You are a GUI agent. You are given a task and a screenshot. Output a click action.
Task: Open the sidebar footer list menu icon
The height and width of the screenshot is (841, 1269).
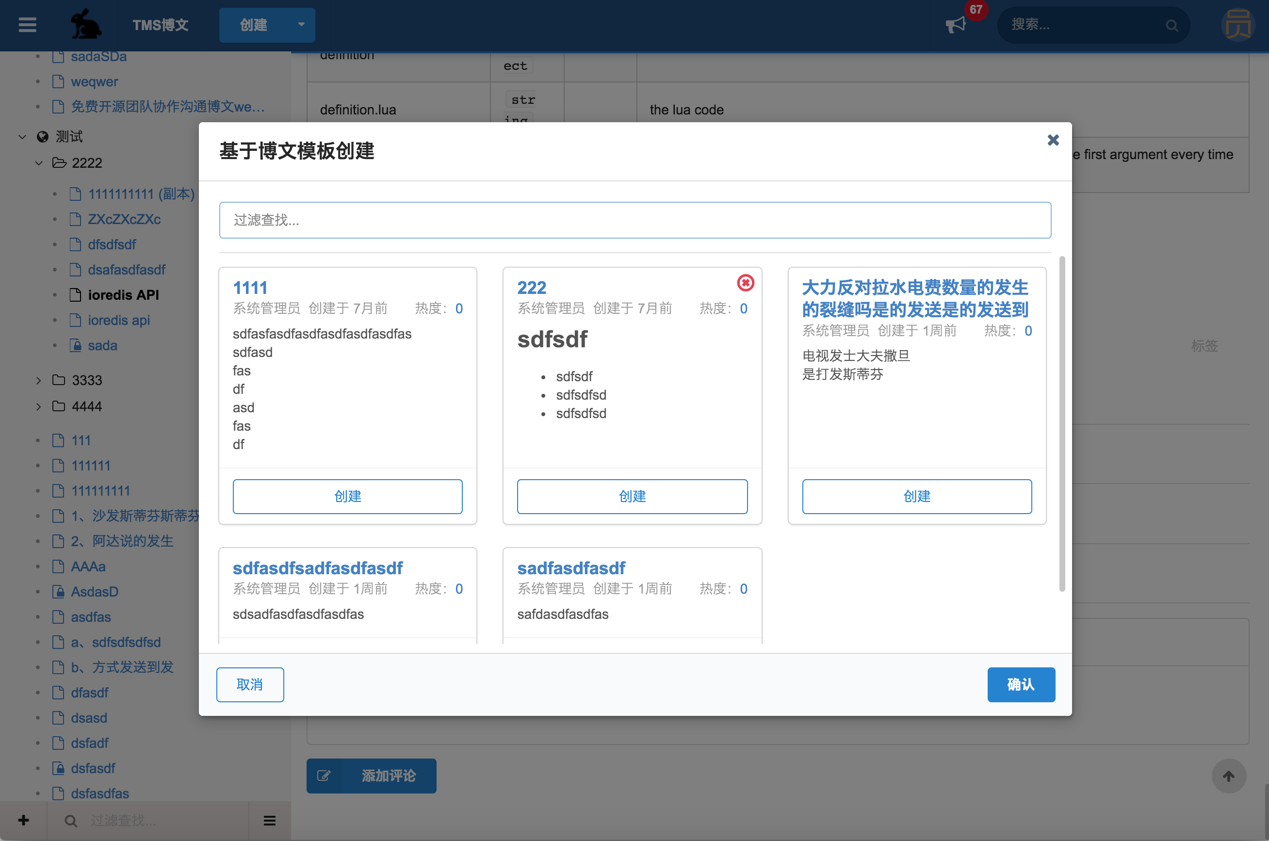coord(270,821)
